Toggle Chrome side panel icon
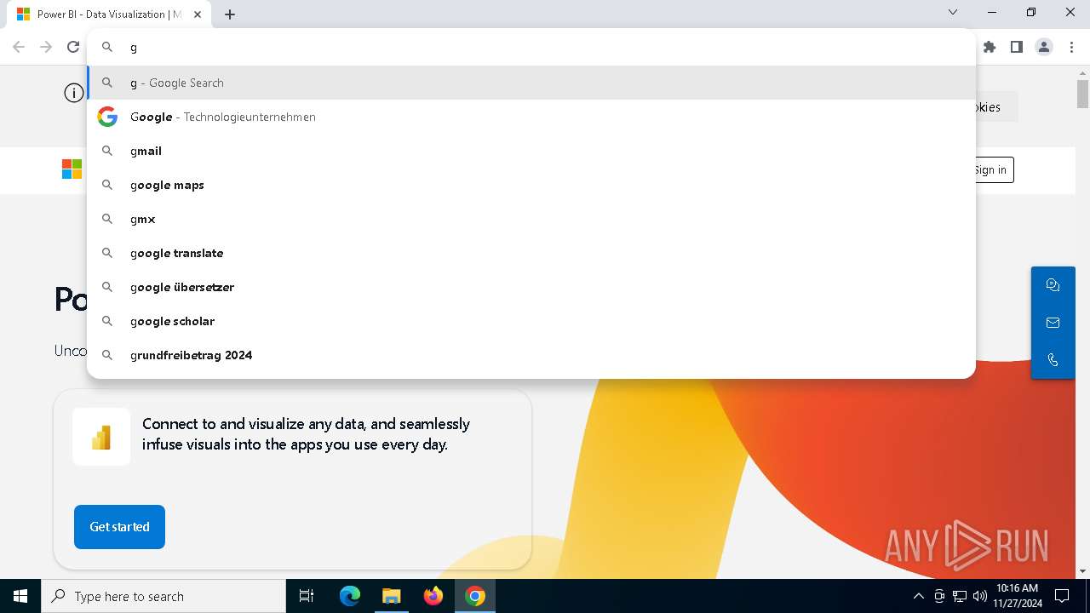 coord(1017,47)
